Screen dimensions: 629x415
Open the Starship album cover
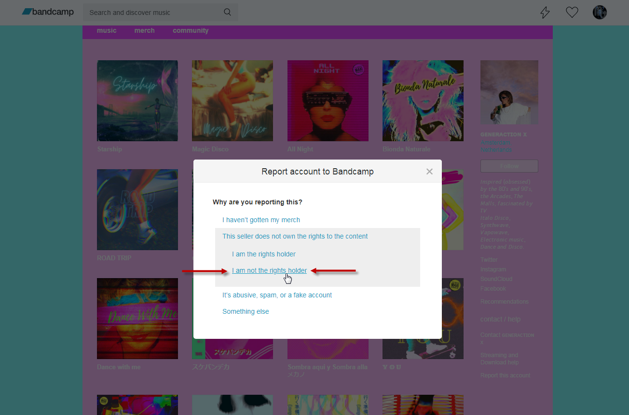(x=137, y=101)
